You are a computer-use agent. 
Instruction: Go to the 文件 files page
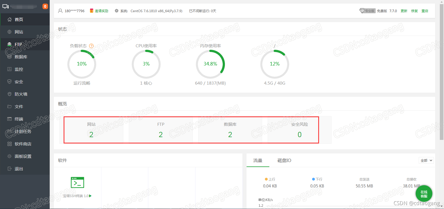click(x=25, y=106)
